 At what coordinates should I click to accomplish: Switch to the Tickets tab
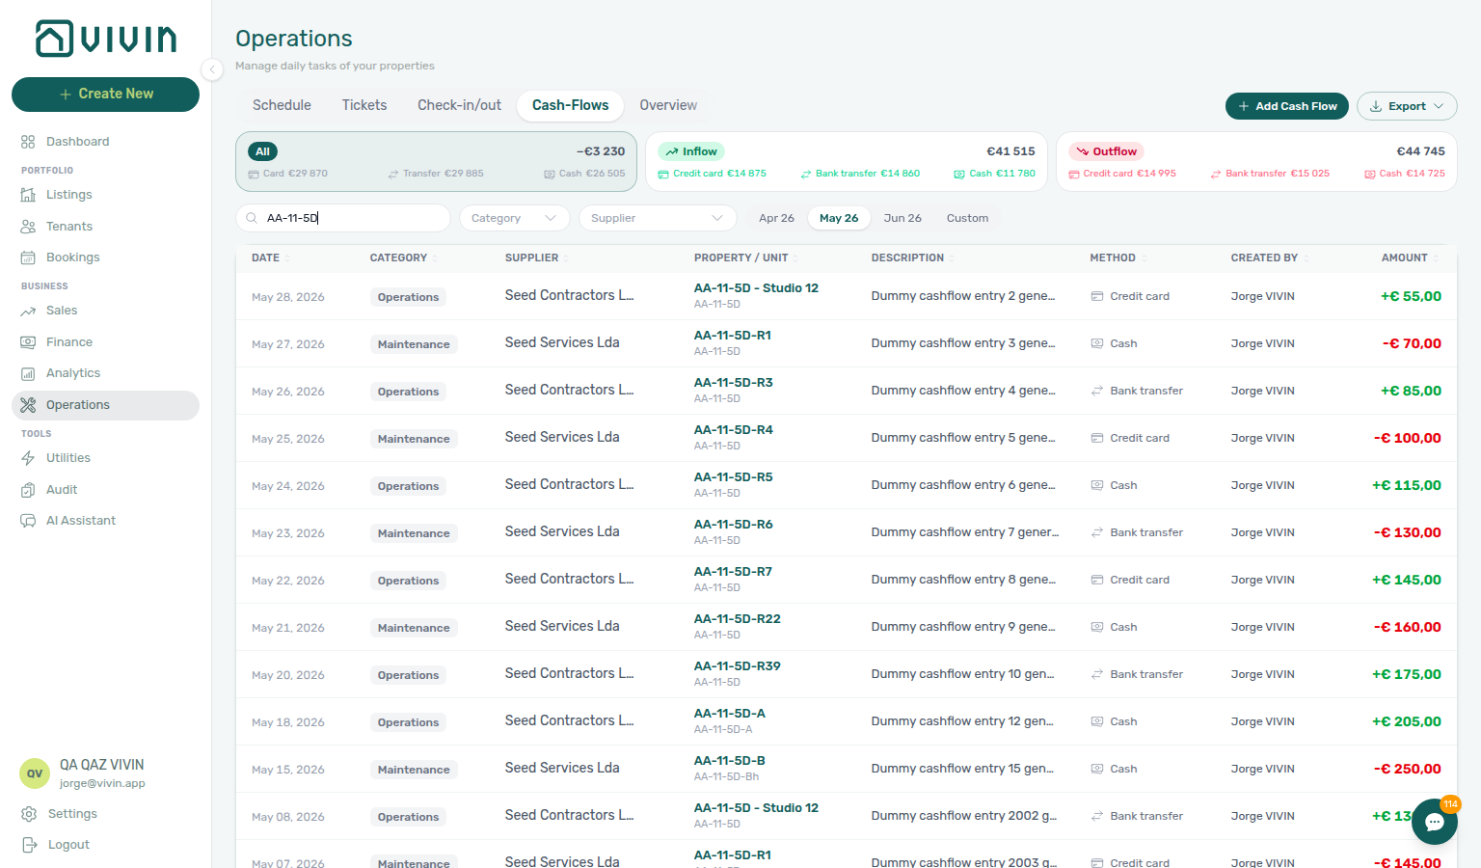click(364, 105)
